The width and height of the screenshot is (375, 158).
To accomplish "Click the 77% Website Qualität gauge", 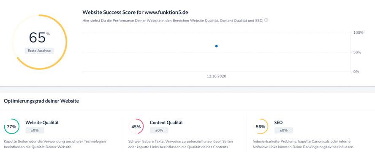I will [x=11, y=126].
